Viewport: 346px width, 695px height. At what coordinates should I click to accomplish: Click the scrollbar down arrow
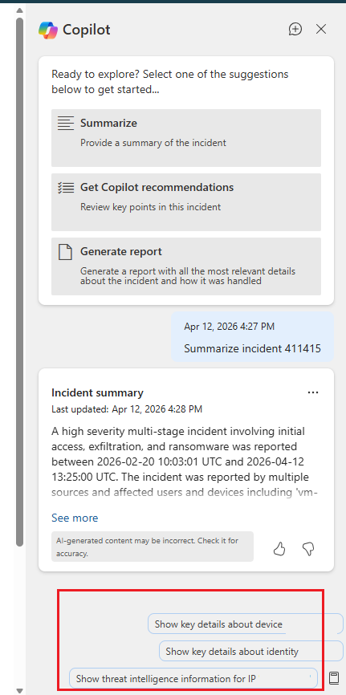(x=19, y=690)
